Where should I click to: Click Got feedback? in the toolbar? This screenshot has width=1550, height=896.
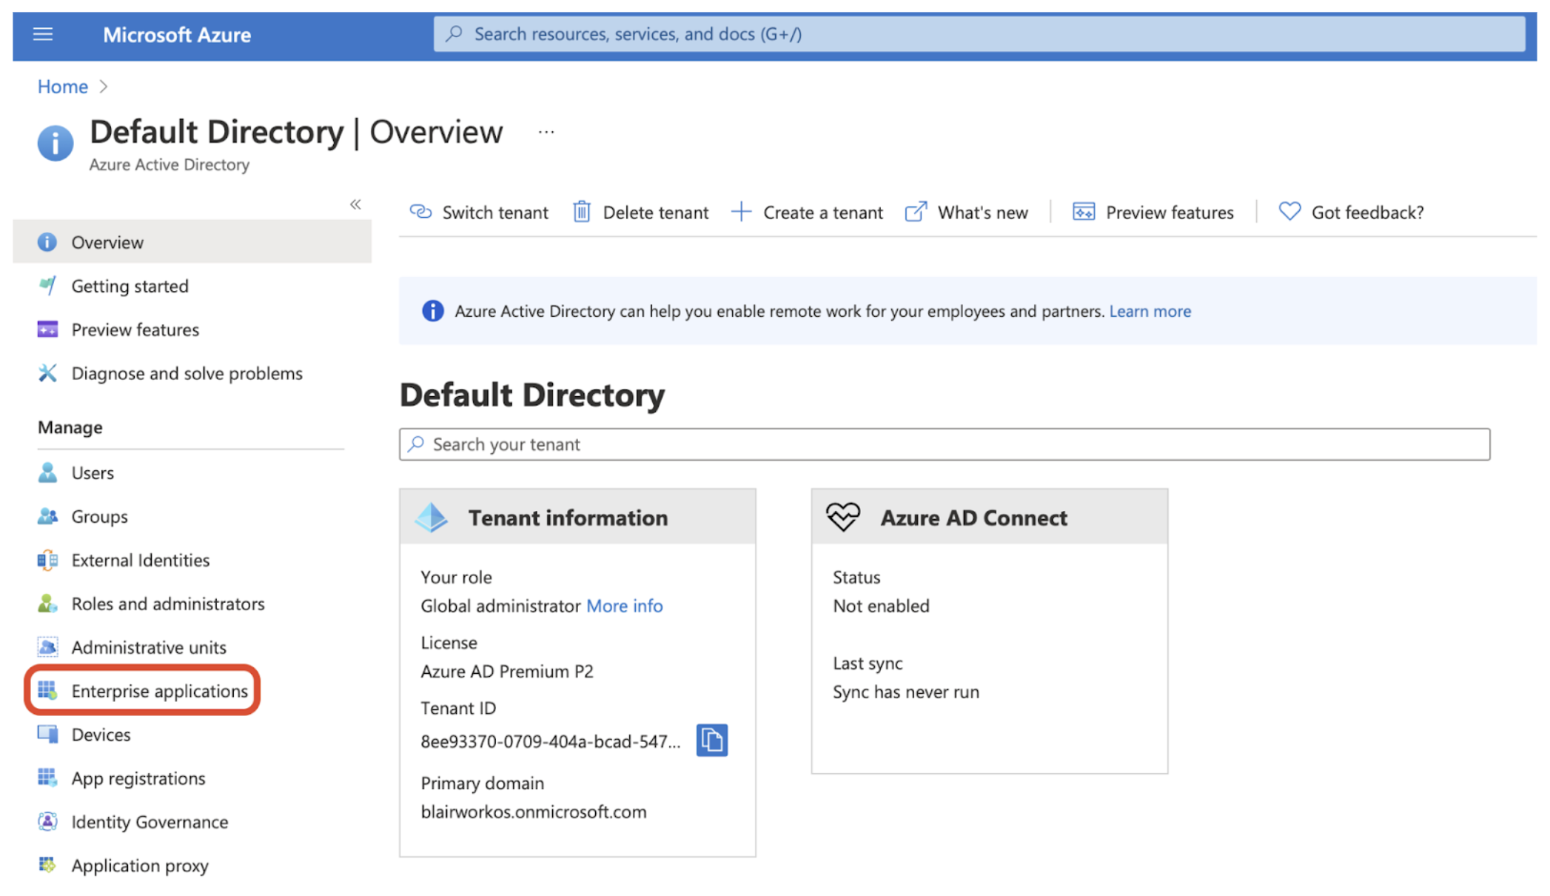1351,213
